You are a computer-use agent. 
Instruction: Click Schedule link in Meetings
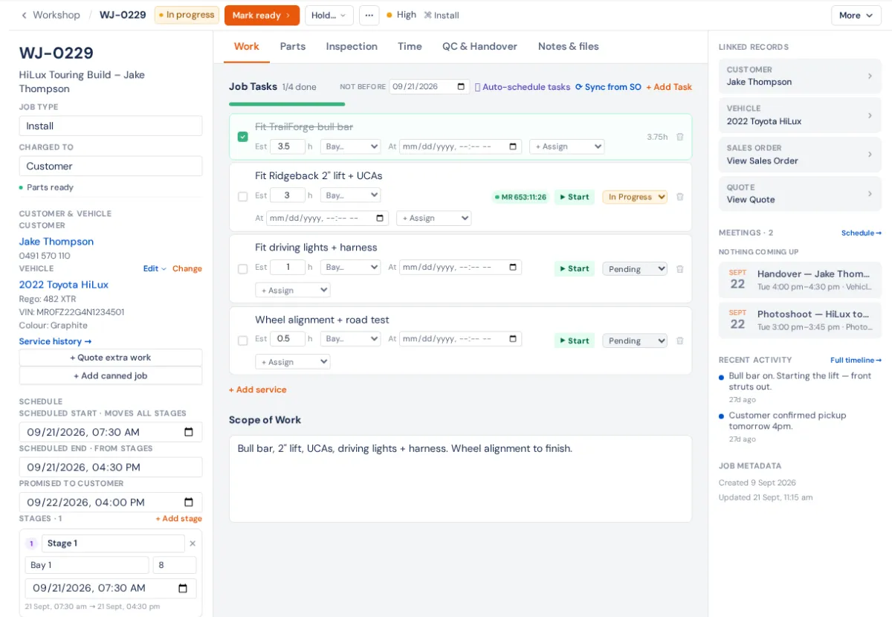(x=862, y=233)
